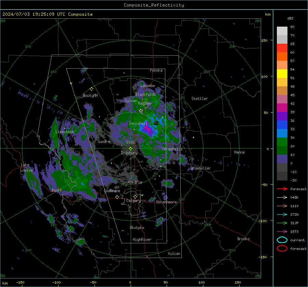308x287 pixels.
Task: Click the green 31JP arrow icon
Action: pyautogui.click(x=282, y=223)
